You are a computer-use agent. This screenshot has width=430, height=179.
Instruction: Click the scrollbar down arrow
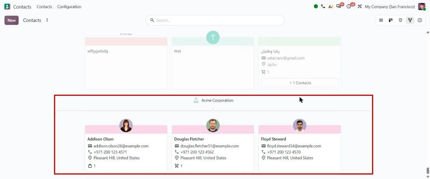coord(428,176)
